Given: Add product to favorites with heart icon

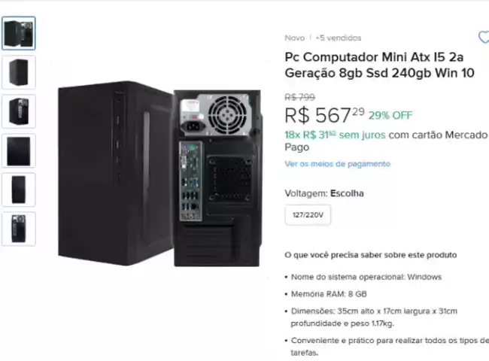Looking at the screenshot, I should (x=484, y=38).
